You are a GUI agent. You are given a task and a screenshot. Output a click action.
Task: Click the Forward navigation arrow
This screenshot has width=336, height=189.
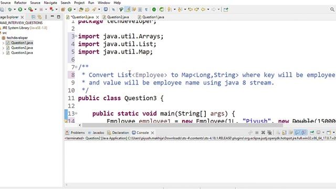pos(214,9)
